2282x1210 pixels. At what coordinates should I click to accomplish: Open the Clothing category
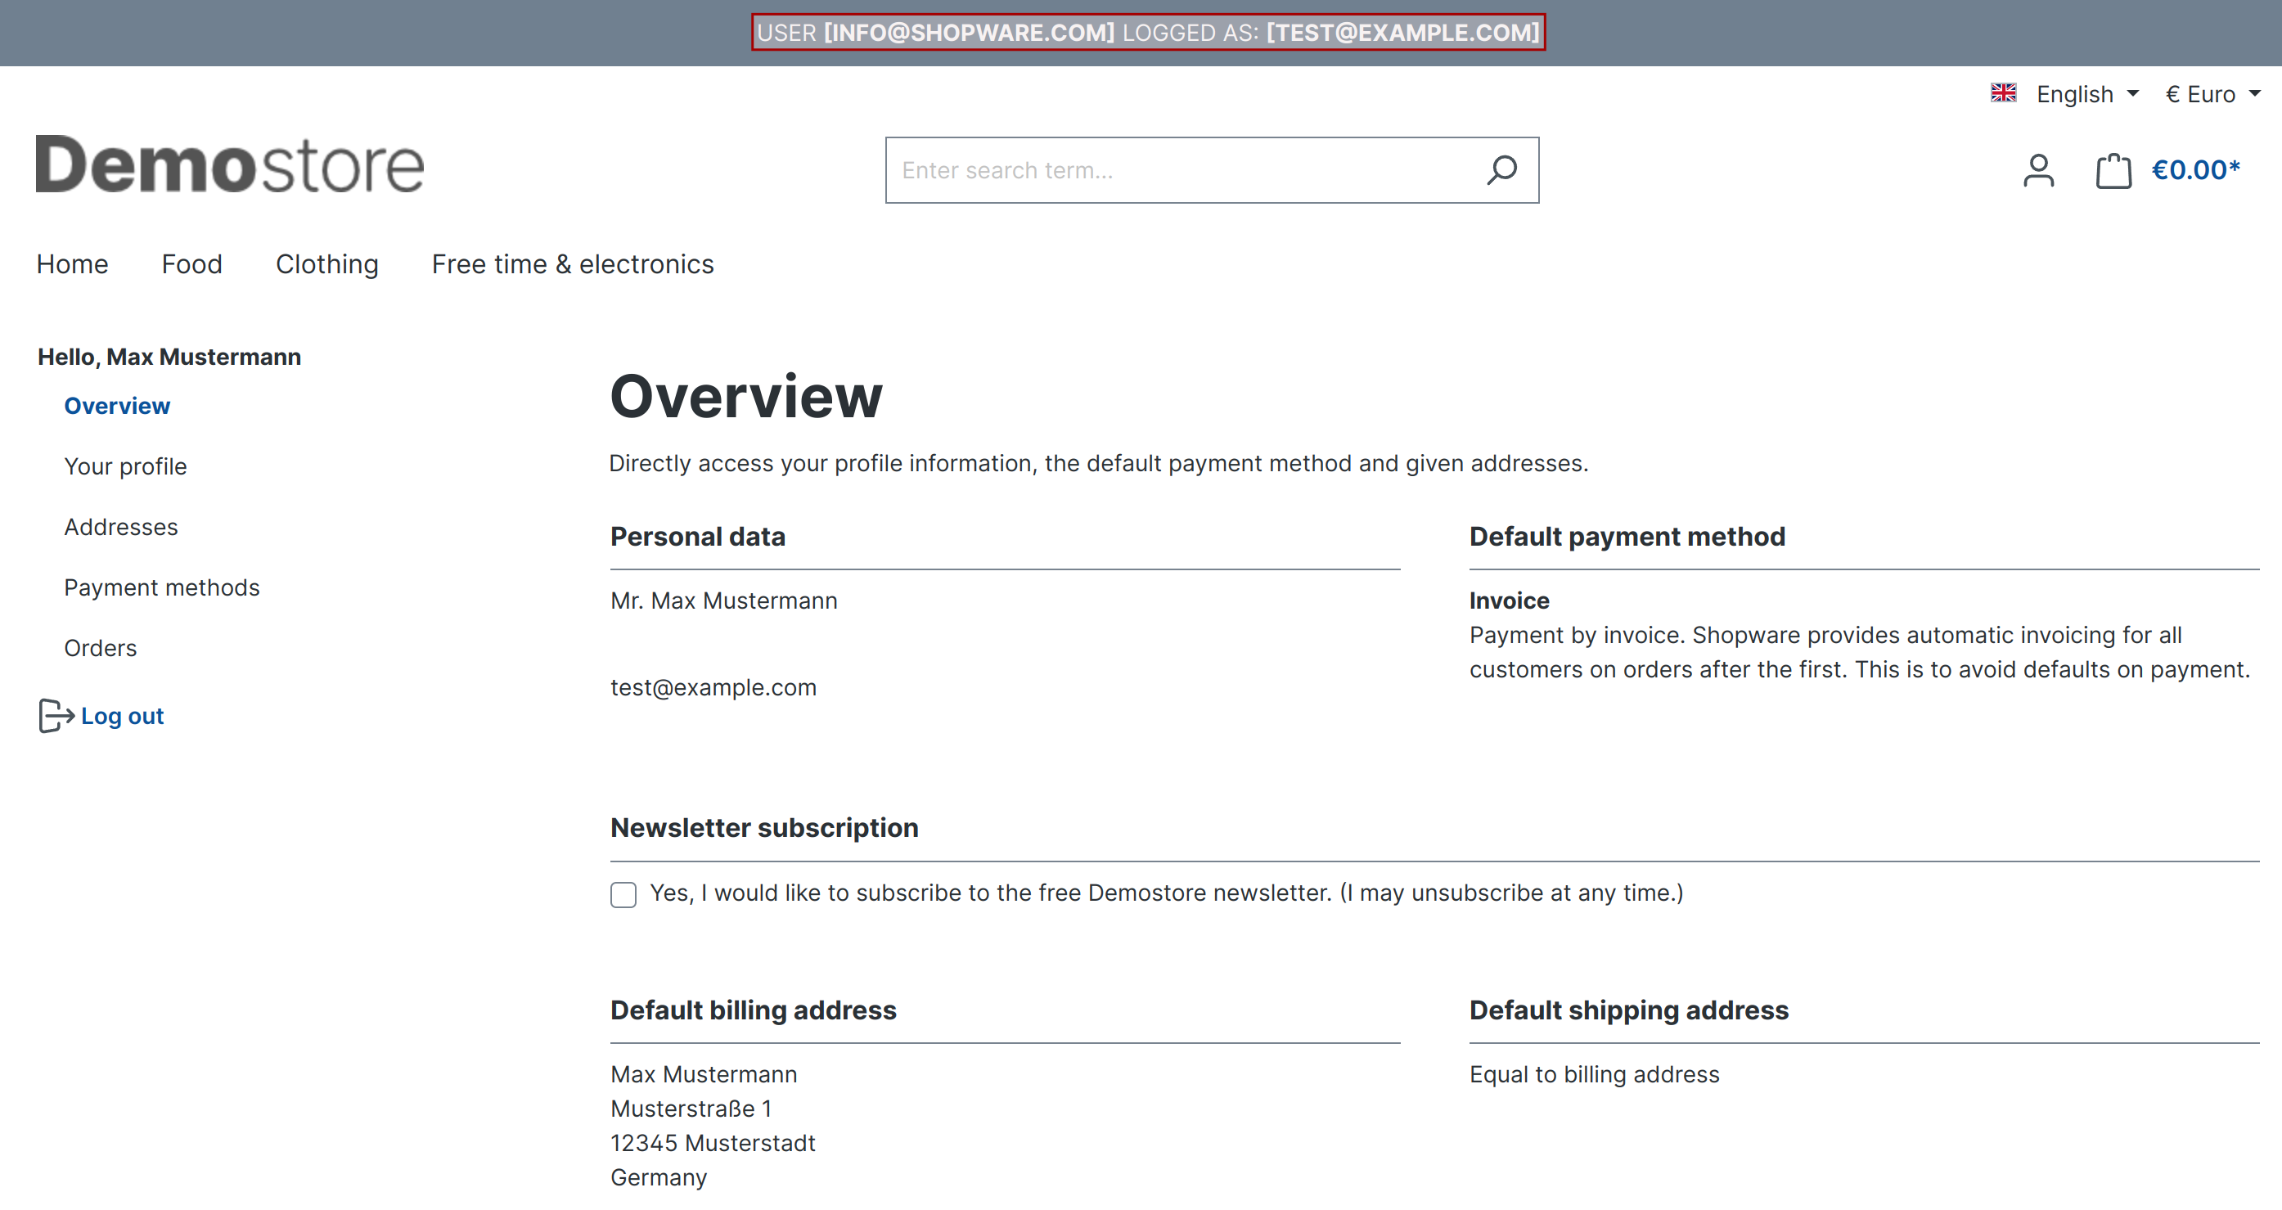(327, 264)
